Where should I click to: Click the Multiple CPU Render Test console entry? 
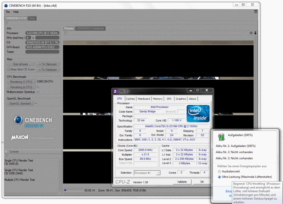tap(19, 180)
